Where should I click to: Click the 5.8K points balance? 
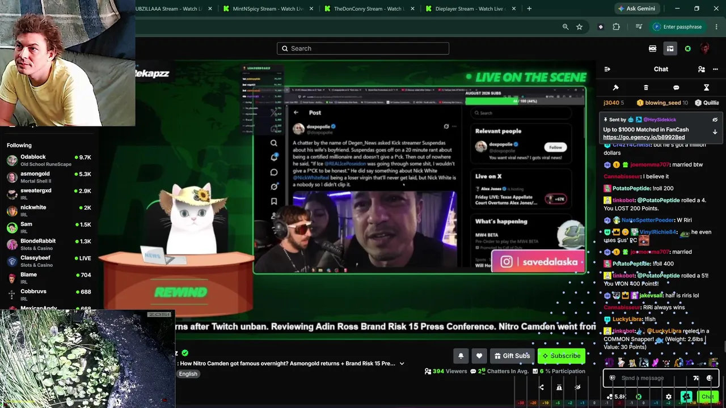click(x=616, y=397)
